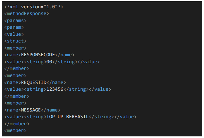Click the MESSAGE name text
204x138 pixels.
tap(31, 110)
